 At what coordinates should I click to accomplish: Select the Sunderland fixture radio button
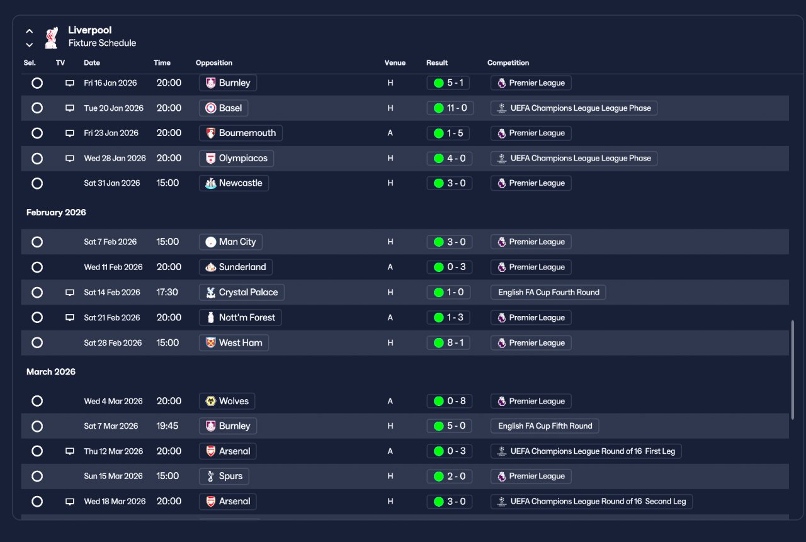click(x=37, y=268)
